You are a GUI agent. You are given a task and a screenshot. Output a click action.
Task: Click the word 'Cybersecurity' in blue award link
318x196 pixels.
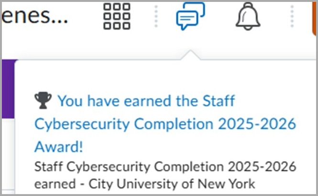(83, 124)
